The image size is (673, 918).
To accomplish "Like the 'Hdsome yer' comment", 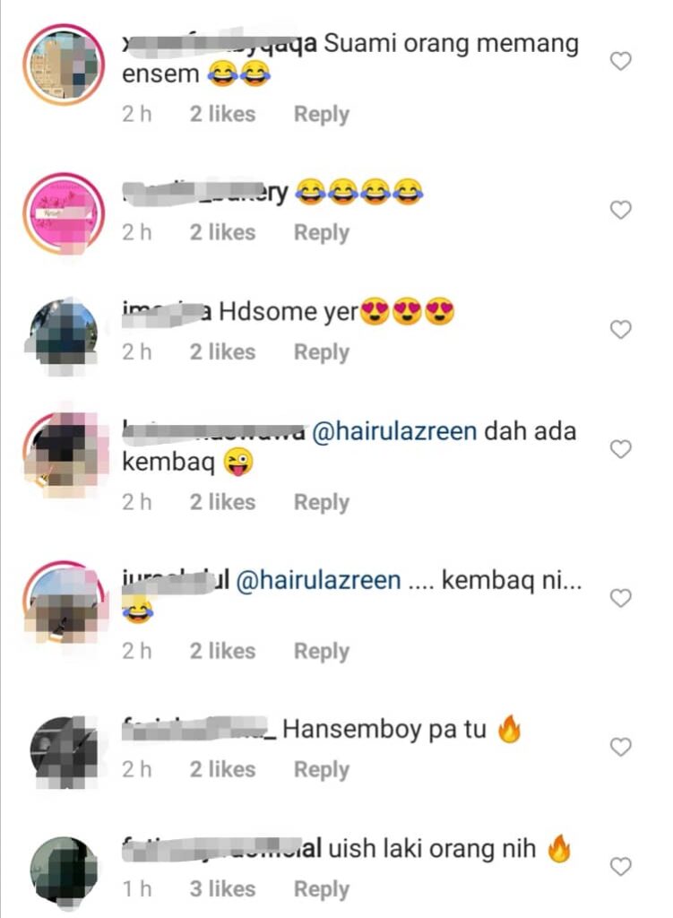I will [x=620, y=330].
